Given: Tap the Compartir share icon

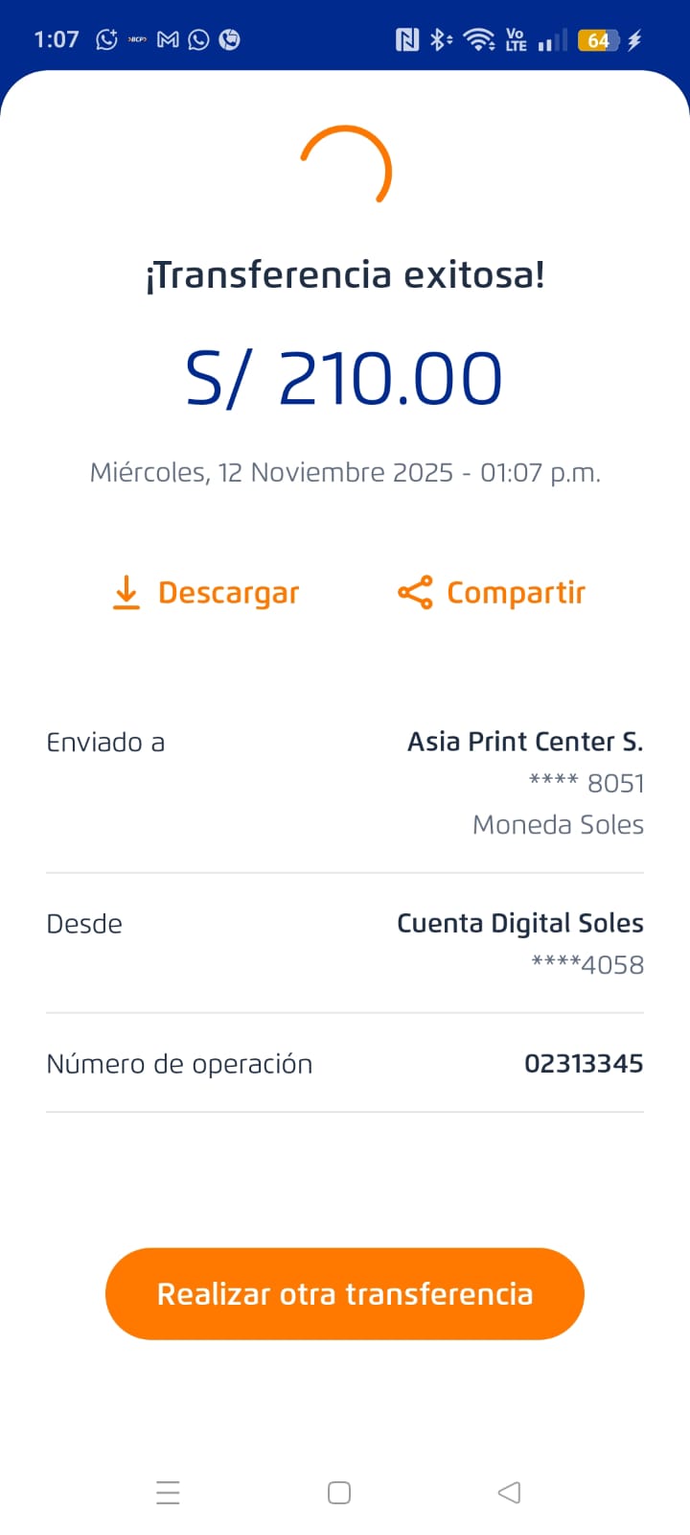Looking at the screenshot, I should pos(415,593).
